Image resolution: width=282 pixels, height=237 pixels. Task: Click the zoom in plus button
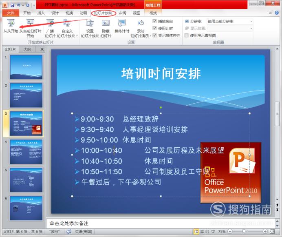265,231
